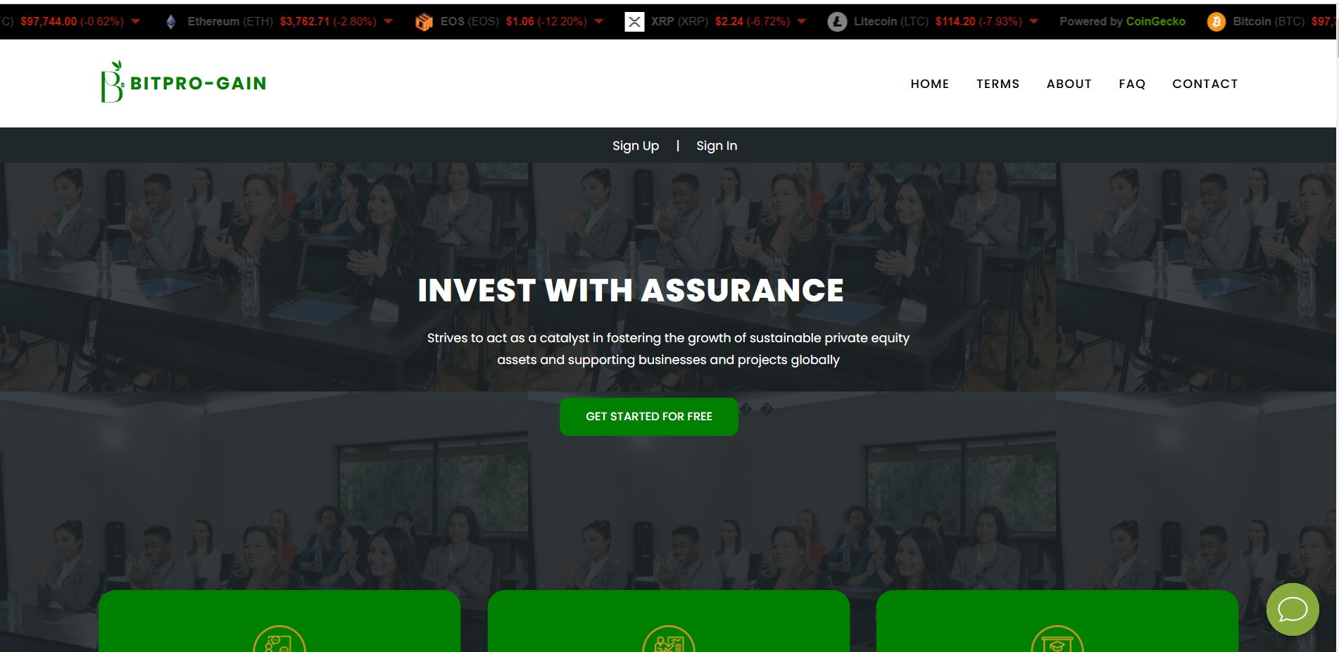
Task: Follow the CoinGecko link in ticker
Action: point(1155,22)
